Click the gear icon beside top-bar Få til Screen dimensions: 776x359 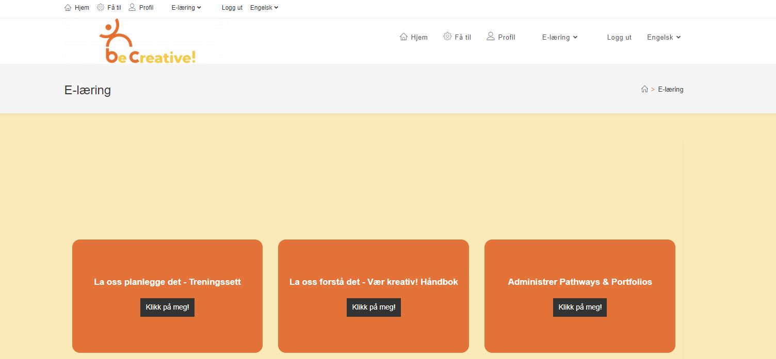coord(101,8)
